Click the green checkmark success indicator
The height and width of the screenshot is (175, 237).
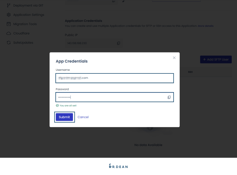57,105
